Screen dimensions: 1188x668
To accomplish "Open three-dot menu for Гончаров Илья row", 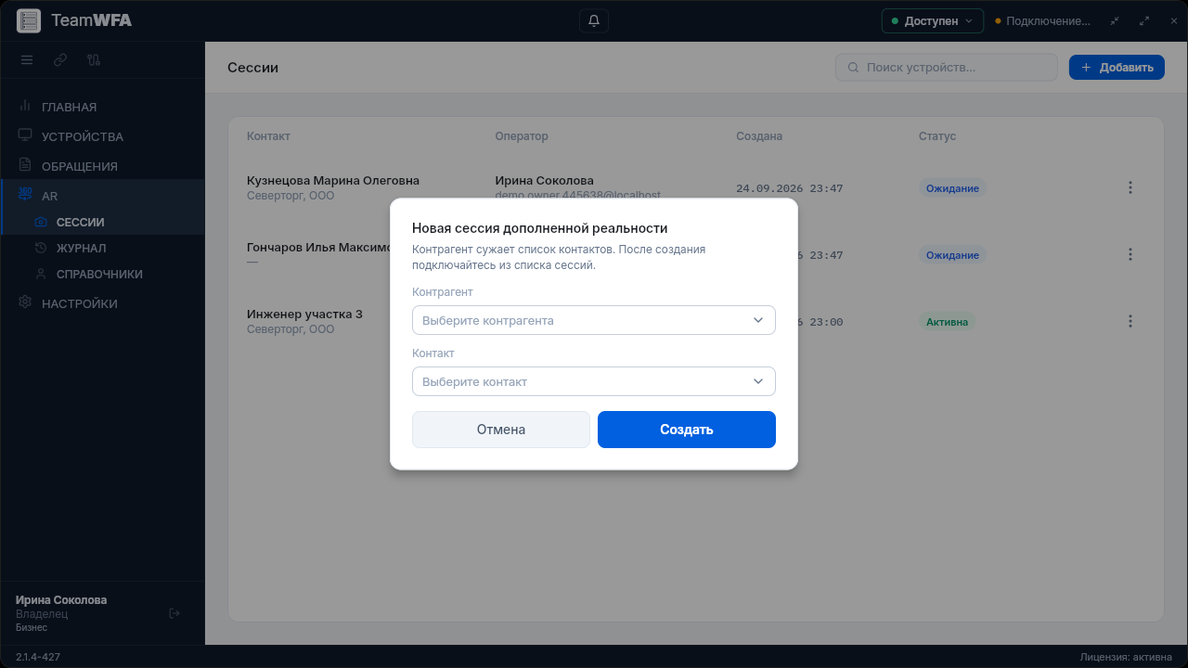I will [x=1130, y=254].
